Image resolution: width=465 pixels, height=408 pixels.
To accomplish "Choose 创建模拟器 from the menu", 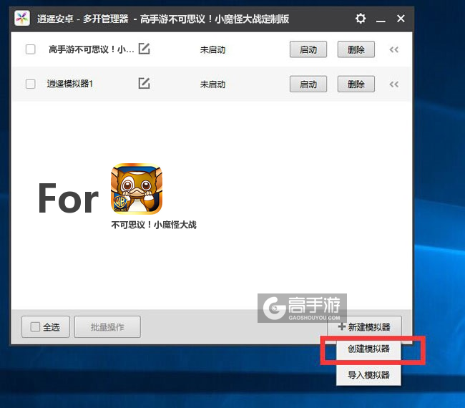I will point(368,349).
